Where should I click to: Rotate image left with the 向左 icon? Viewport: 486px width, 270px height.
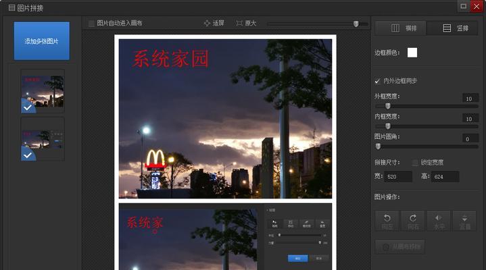(387, 221)
